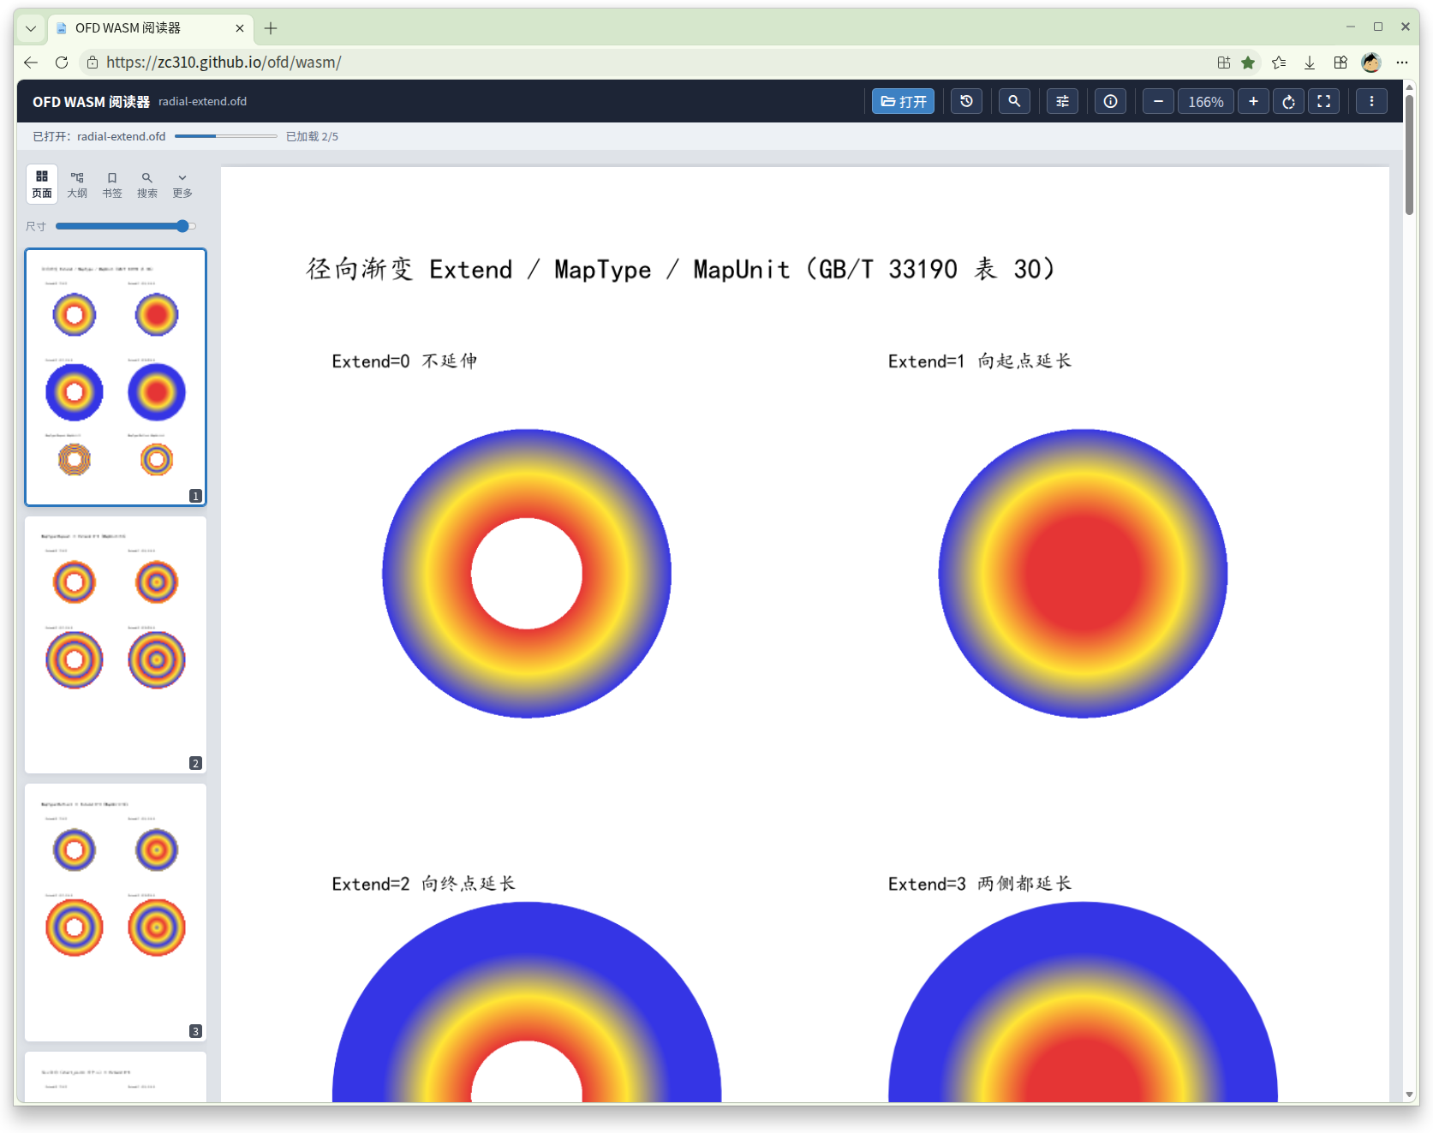Click the Extend=3 两侧都延长 label
Viewport: 1433px width, 1133px height.
click(x=979, y=883)
